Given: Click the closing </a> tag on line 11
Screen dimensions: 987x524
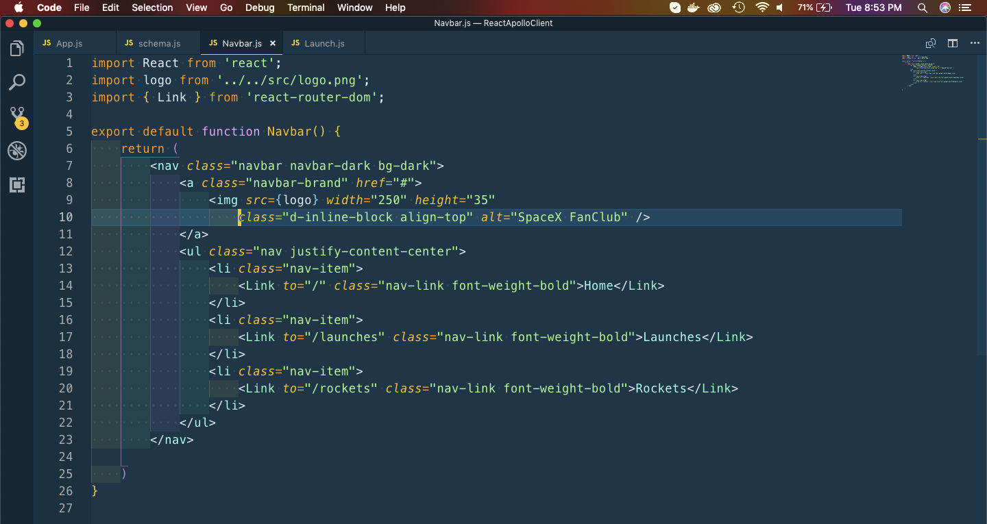Looking at the screenshot, I should tap(194, 234).
